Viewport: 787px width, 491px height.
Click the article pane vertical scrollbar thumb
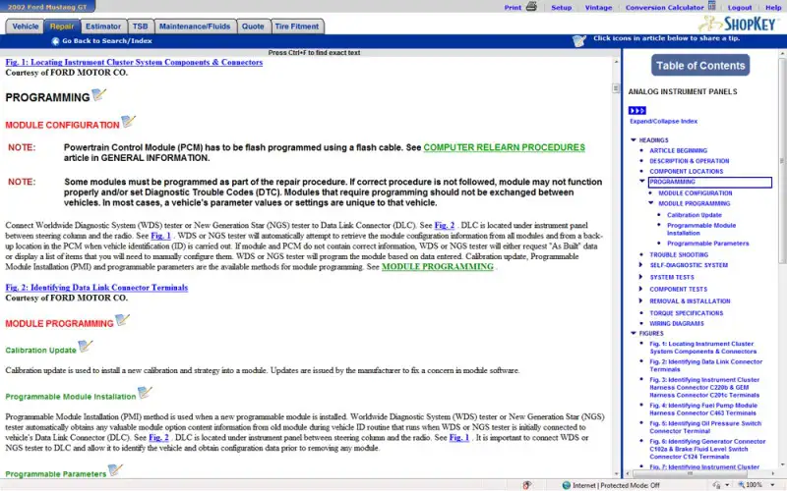tap(616, 88)
